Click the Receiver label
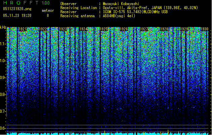The height and width of the screenshot is (135, 212). 68,12
